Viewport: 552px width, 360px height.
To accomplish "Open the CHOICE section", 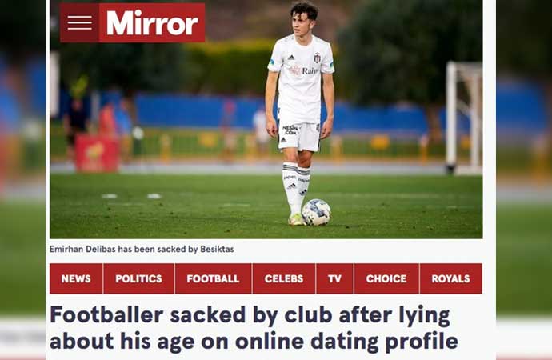I will (x=386, y=278).
